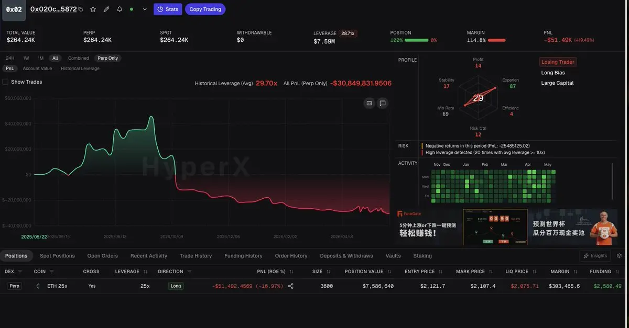
Task: Open table settings gear icon
Action: tap(620, 256)
